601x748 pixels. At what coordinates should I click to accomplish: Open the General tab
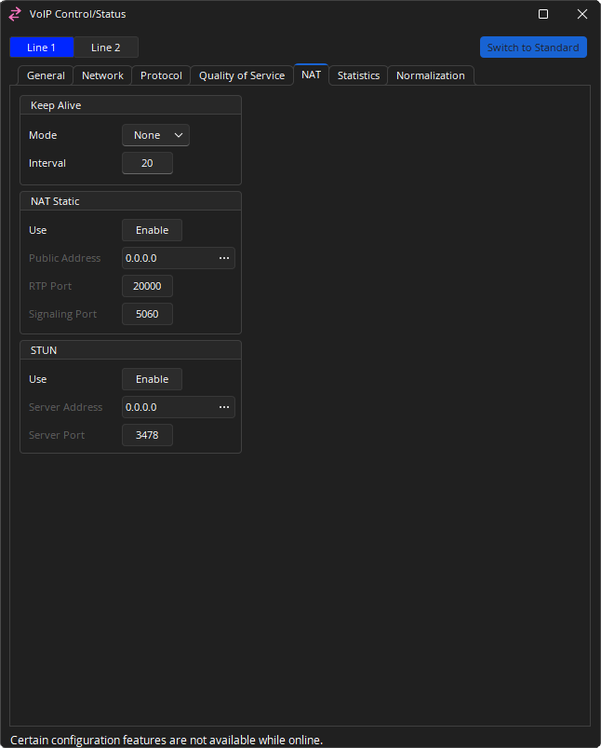click(46, 75)
